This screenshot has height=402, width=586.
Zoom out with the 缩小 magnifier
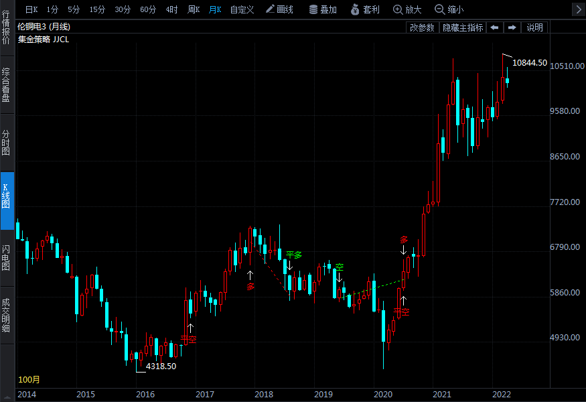[x=449, y=10]
